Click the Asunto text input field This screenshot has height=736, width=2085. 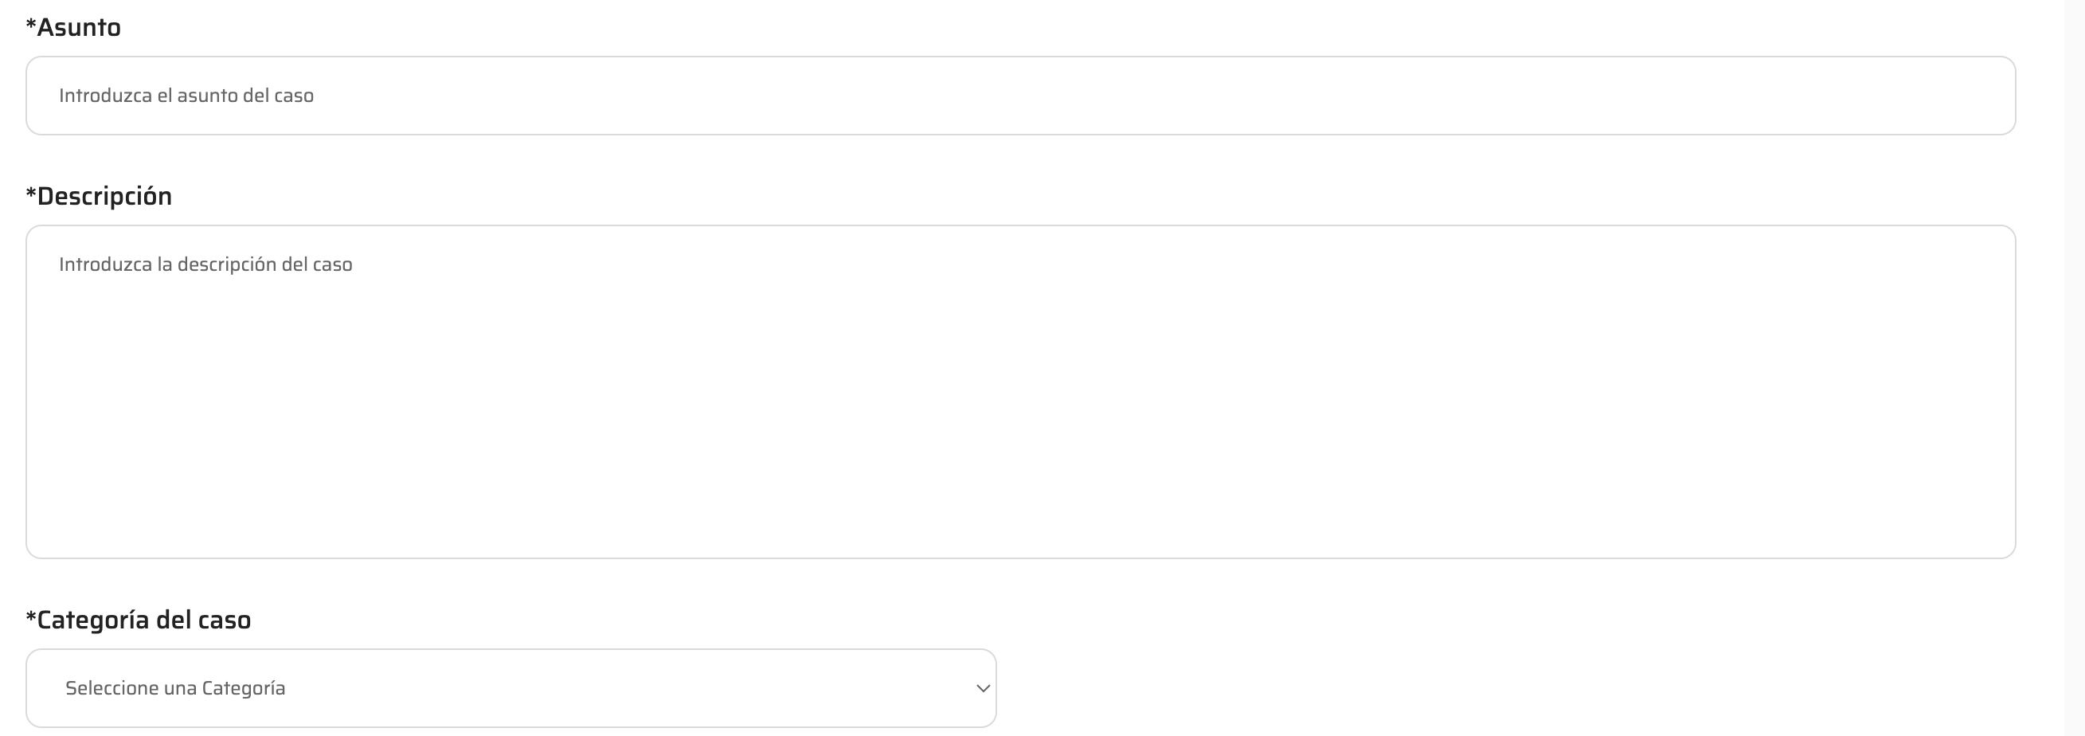click(1020, 96)
